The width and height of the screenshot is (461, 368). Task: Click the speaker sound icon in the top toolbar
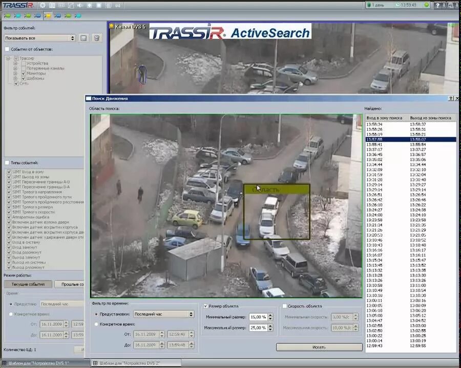coord(80,5)
